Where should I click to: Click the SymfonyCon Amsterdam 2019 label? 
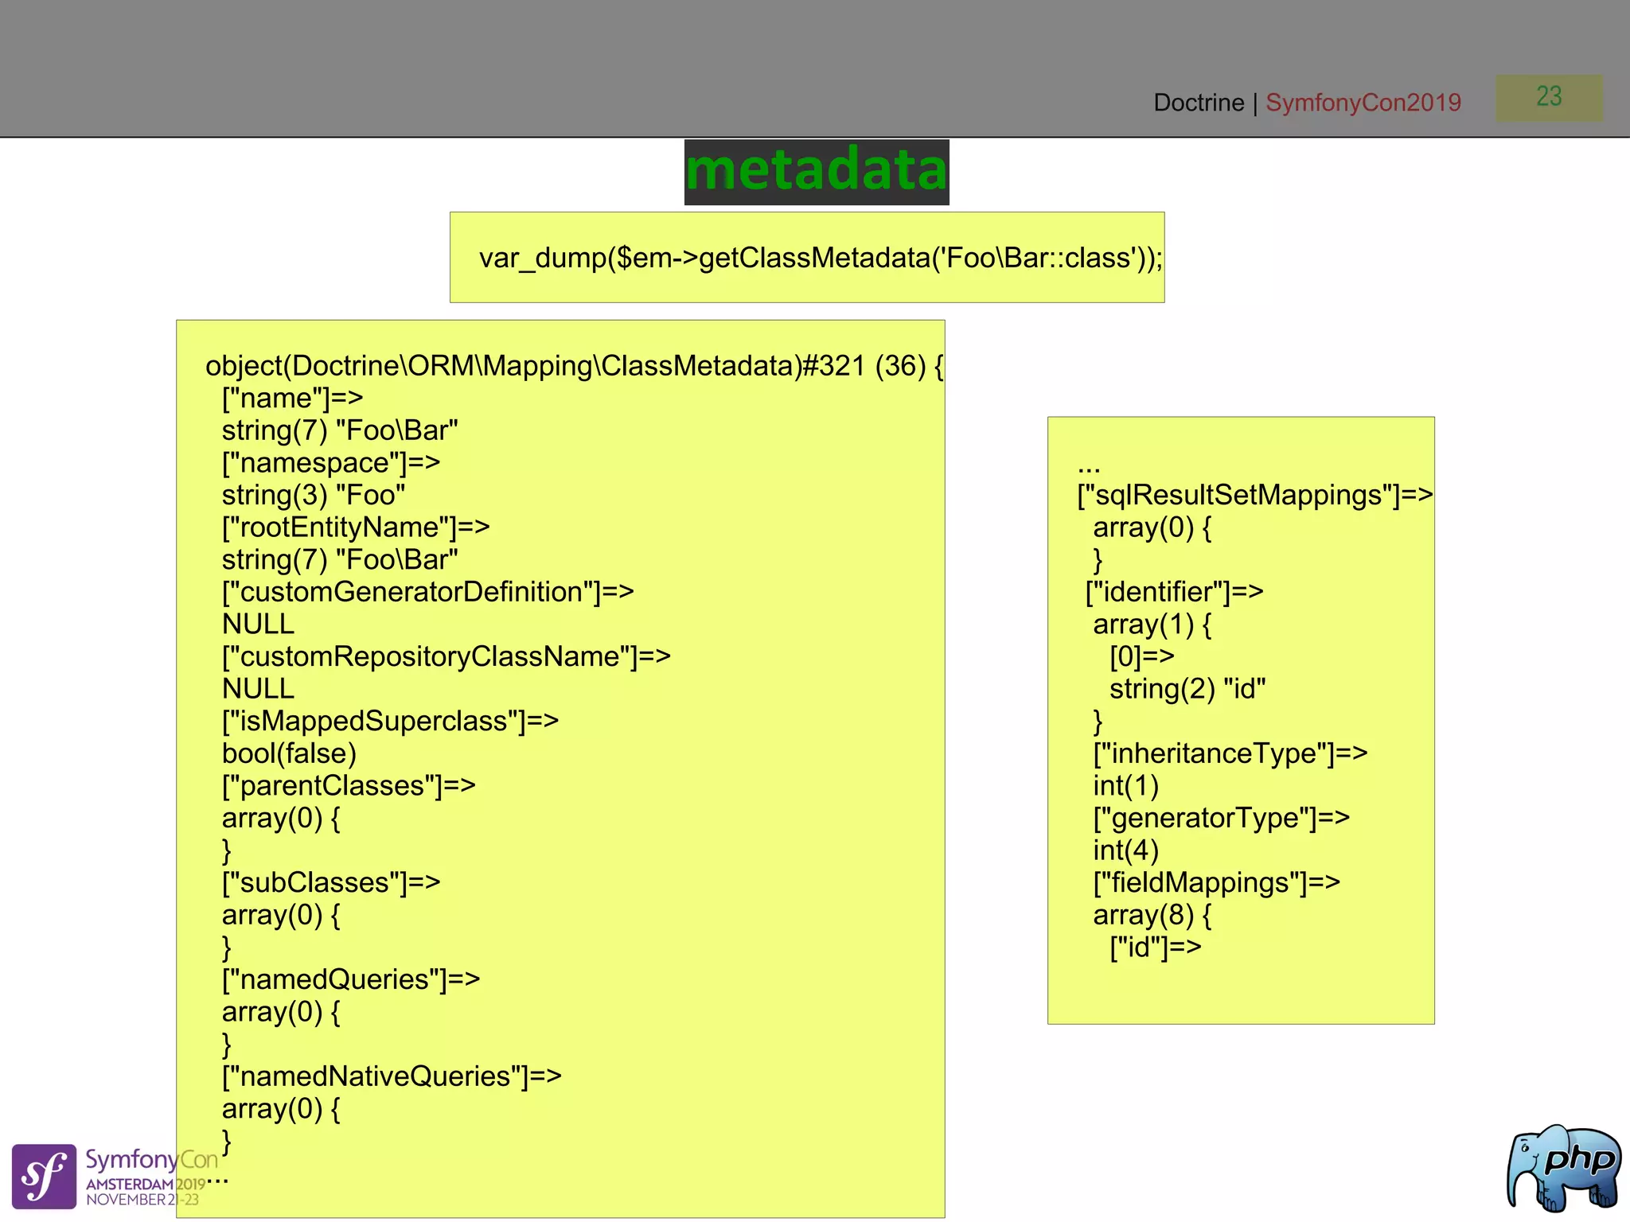151,1177
